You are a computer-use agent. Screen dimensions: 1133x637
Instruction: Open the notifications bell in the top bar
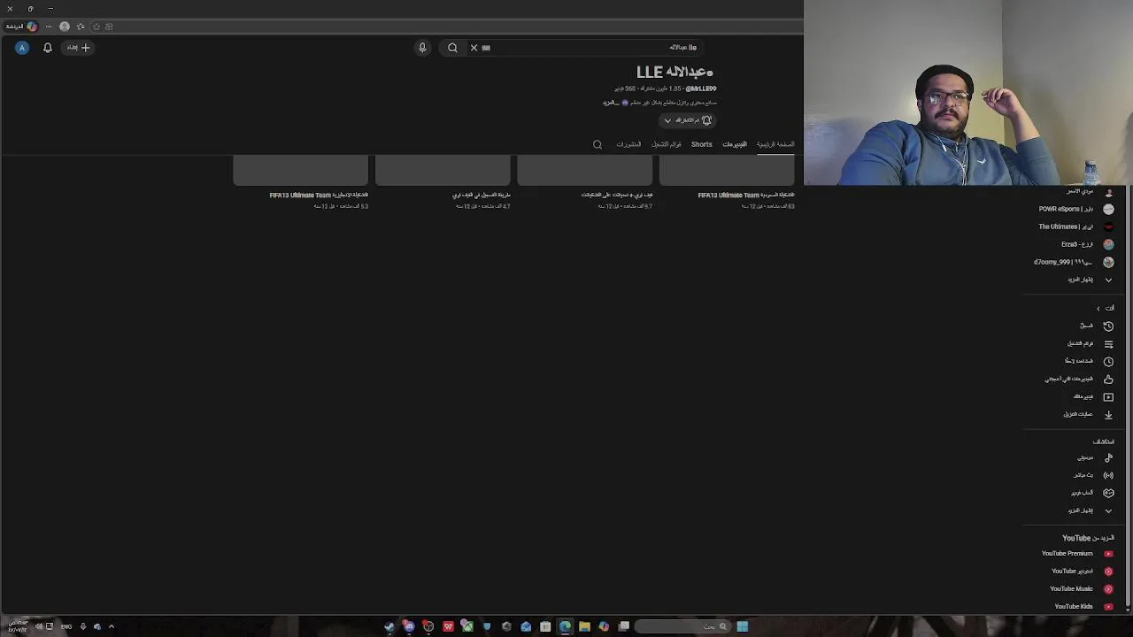[x=48, y=48]
